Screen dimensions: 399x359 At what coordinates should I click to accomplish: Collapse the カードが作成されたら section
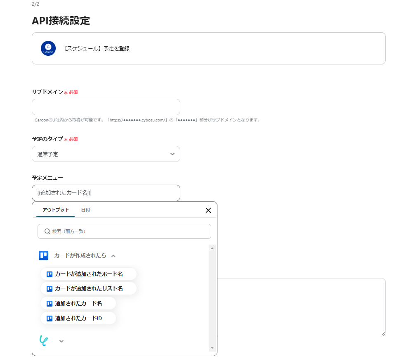click(x=113, y=256)
